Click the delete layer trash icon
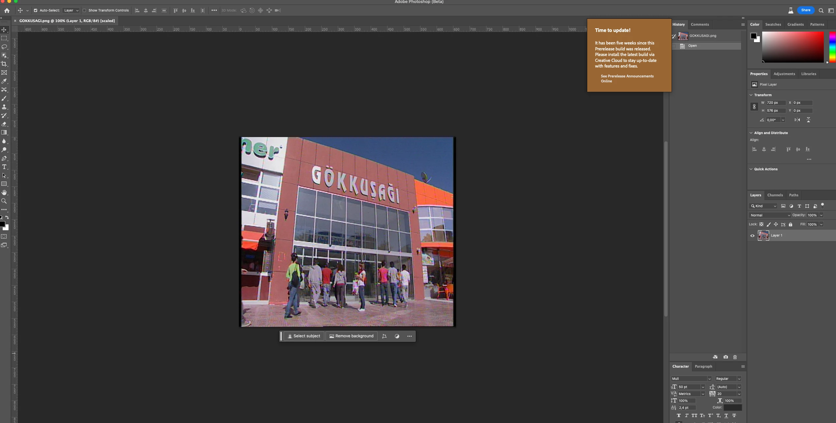This screenshot has height=423, width=836. 735,357
